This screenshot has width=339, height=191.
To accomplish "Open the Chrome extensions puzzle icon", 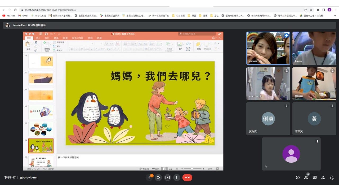I will pyautogui.click(x=318, y=10).
